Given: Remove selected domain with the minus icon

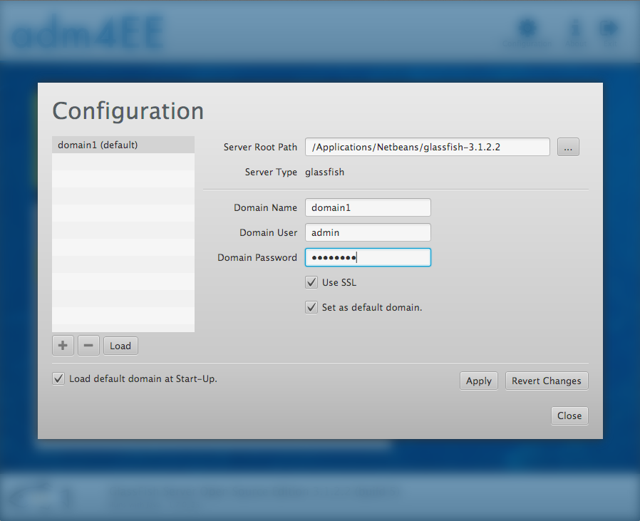Looking at the screenshot, I should (88, 345).
